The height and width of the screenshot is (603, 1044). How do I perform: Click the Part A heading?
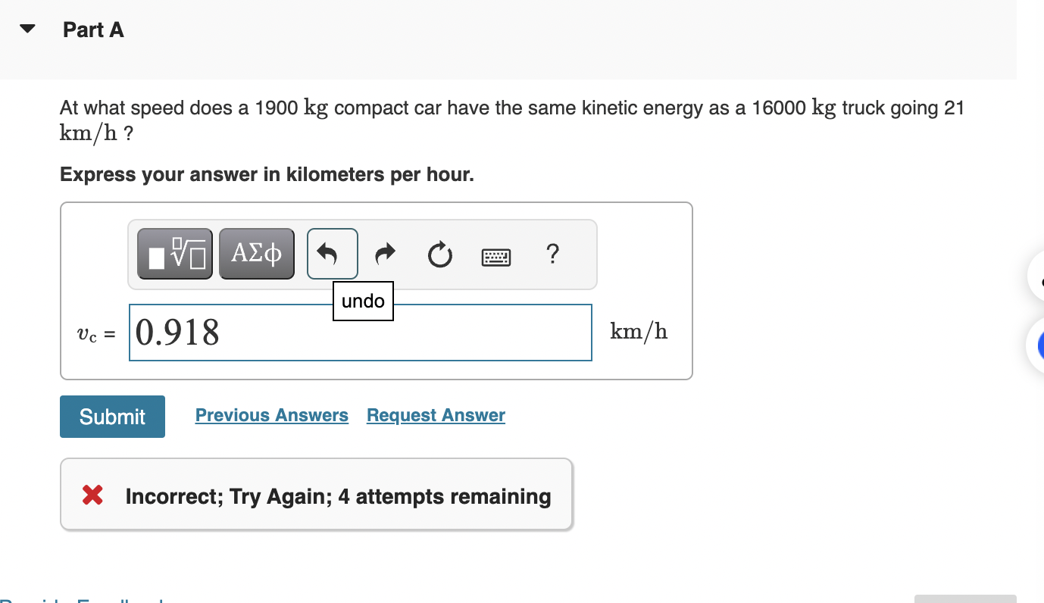pos(93,30)
